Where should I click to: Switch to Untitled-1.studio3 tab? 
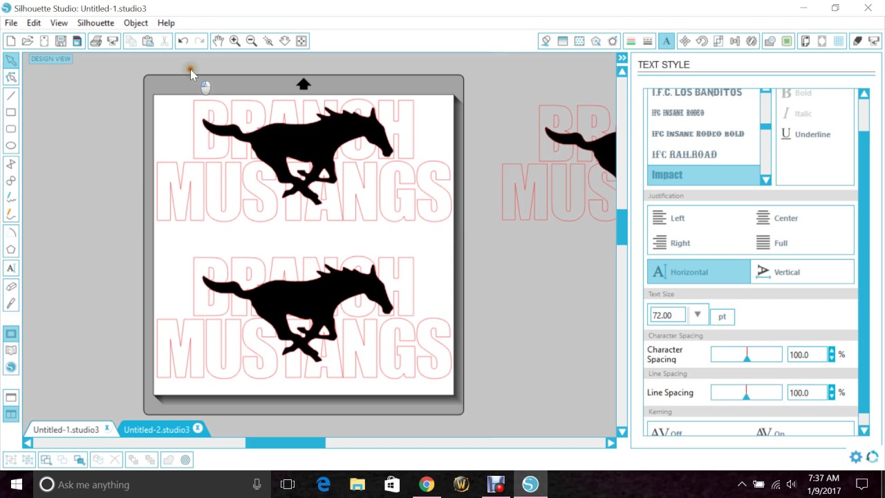point(66,430)
